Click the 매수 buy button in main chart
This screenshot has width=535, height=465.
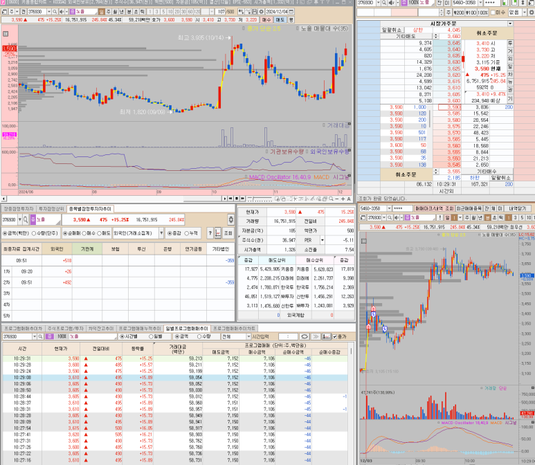pos(266,20)
